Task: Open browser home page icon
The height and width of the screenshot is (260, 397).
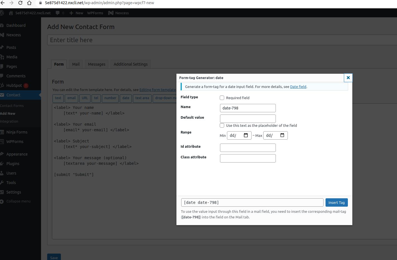Action: coord(29,3)
